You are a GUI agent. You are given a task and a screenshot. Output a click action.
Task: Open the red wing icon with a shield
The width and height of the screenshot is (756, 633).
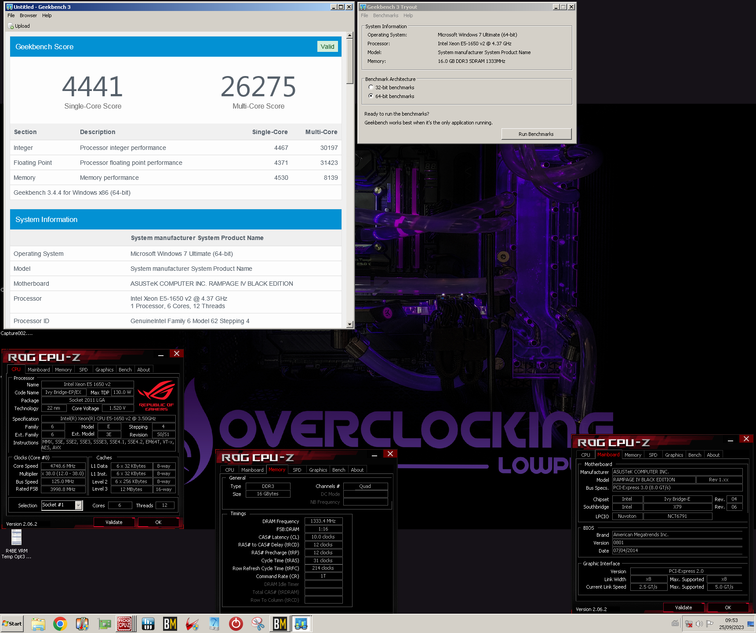(x=192, y=624)
